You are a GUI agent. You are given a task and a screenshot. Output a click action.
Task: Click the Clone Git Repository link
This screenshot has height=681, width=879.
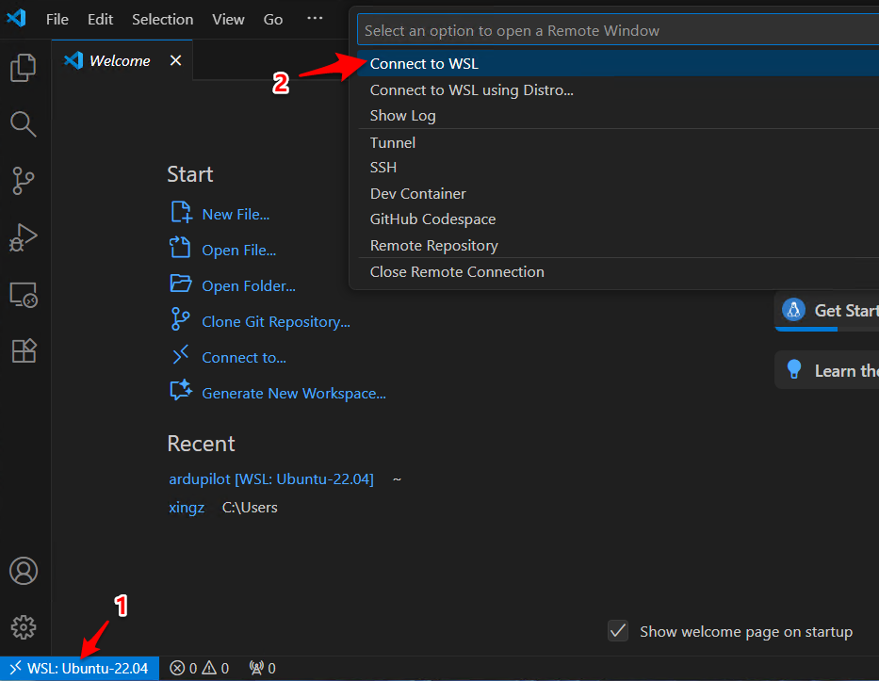(275, 322)
